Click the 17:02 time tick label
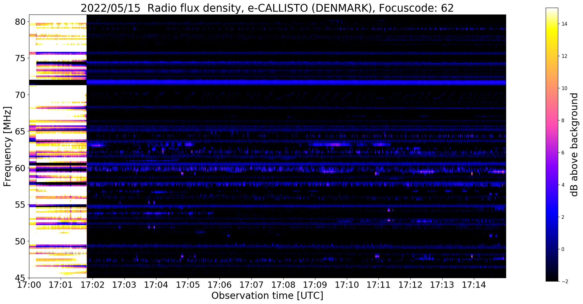 (x=93, y=285)
